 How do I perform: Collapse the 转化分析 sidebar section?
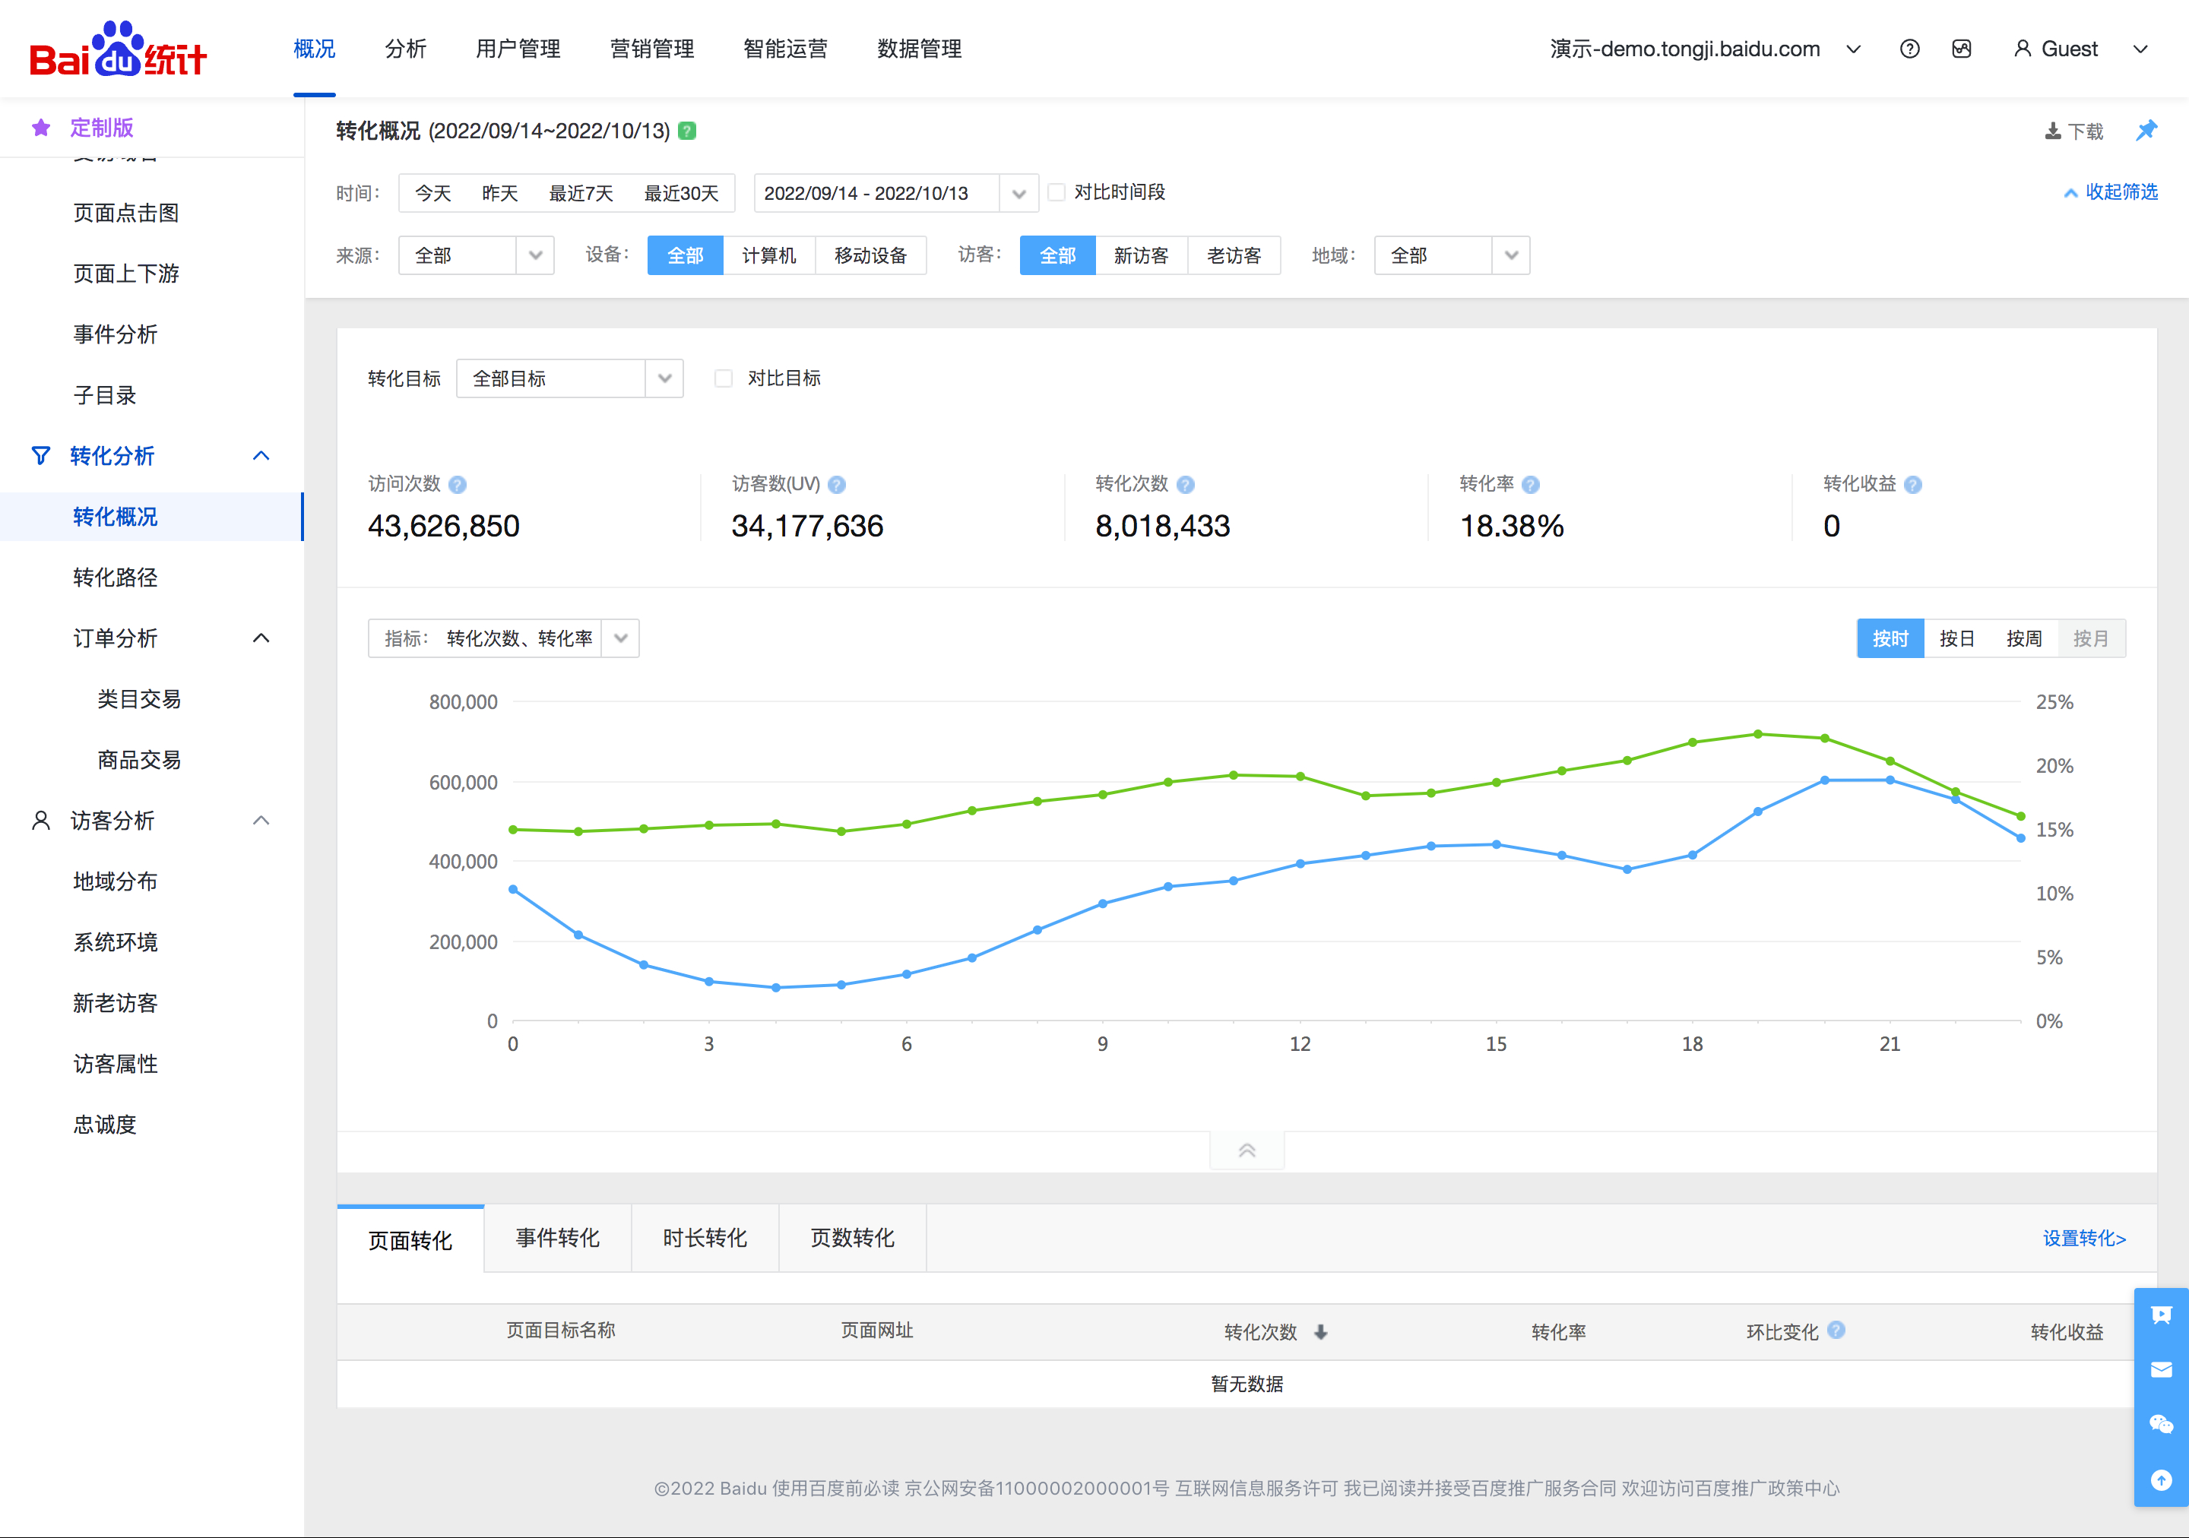[x=261, y=455]
